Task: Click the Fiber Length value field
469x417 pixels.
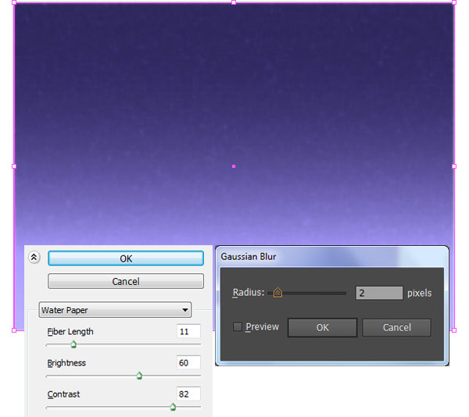Action: 188,331
